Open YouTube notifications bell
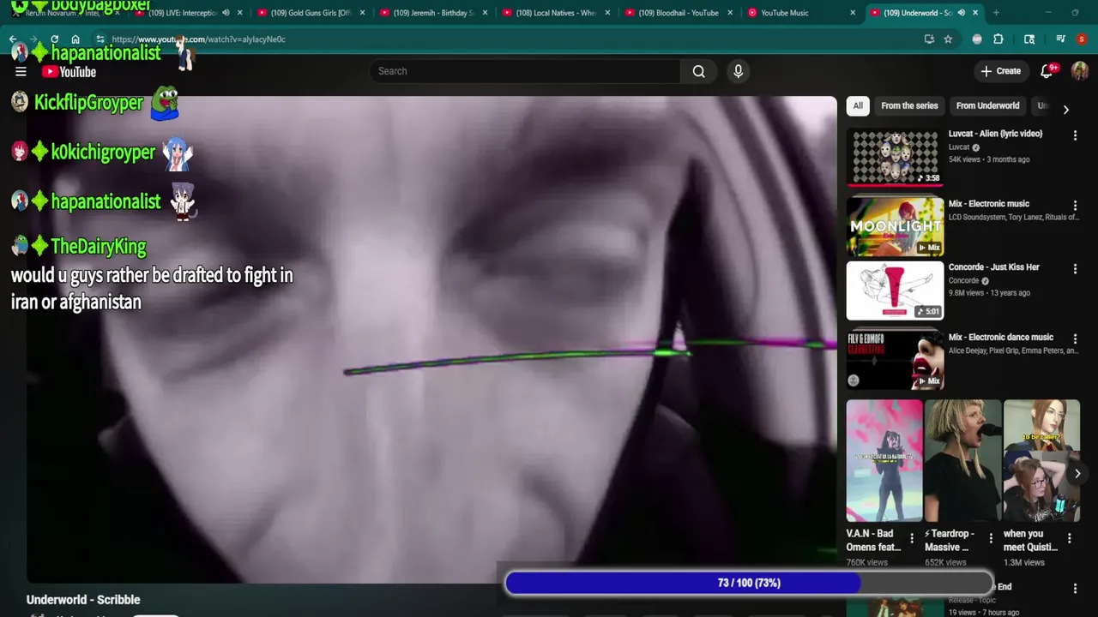This screenshot has width=1098, height=617. click(x=1047, y=71)
